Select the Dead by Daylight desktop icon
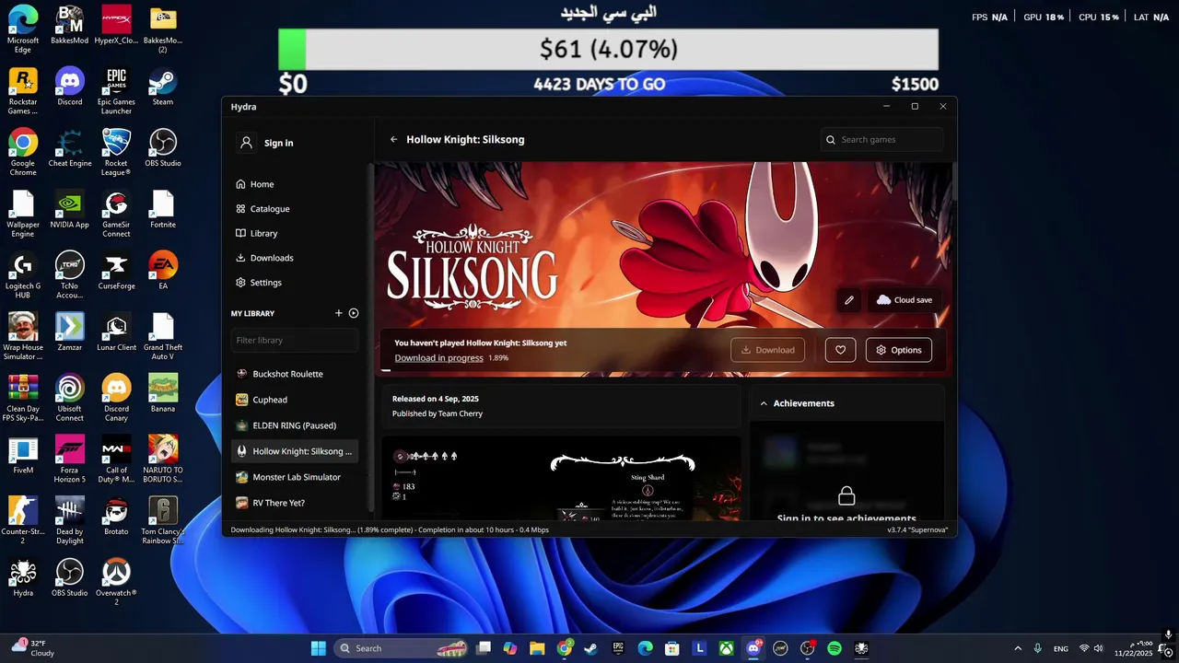The width and height of the screenshot is (1179, 663). point(70,520)
